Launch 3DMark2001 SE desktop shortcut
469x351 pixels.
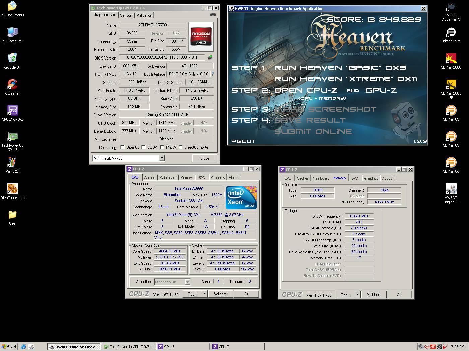[451, 89]
